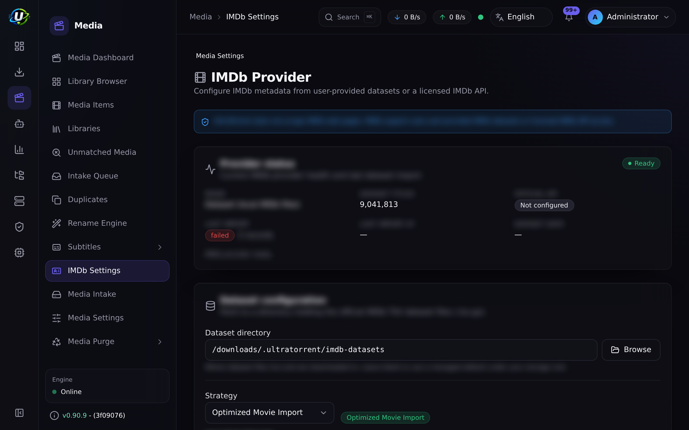Screen dimensions: 689x430
Task: Open Rename Engine
Action: (x=107, y=223)
